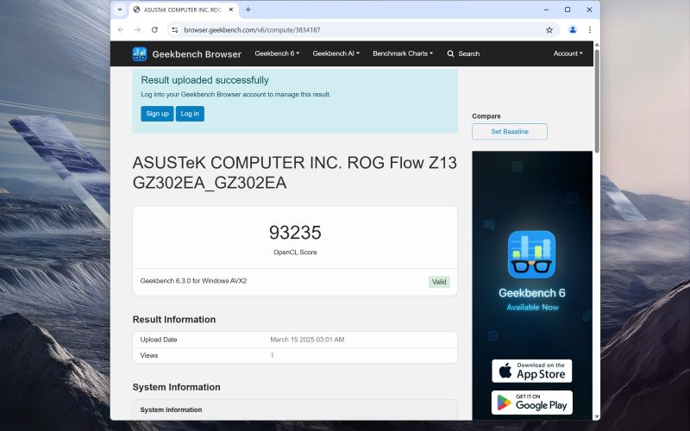Click the Geekbench Browser logo icon
The width and height of the screenshot is (690, 431).
click(140, 54)
